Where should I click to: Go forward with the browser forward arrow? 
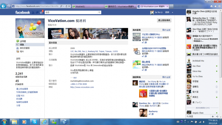pyautogui.click(x=9, y=6)
